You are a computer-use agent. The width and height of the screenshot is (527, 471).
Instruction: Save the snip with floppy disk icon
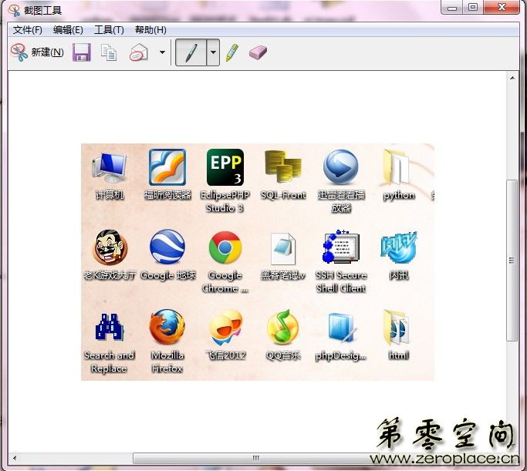[82, 52]
